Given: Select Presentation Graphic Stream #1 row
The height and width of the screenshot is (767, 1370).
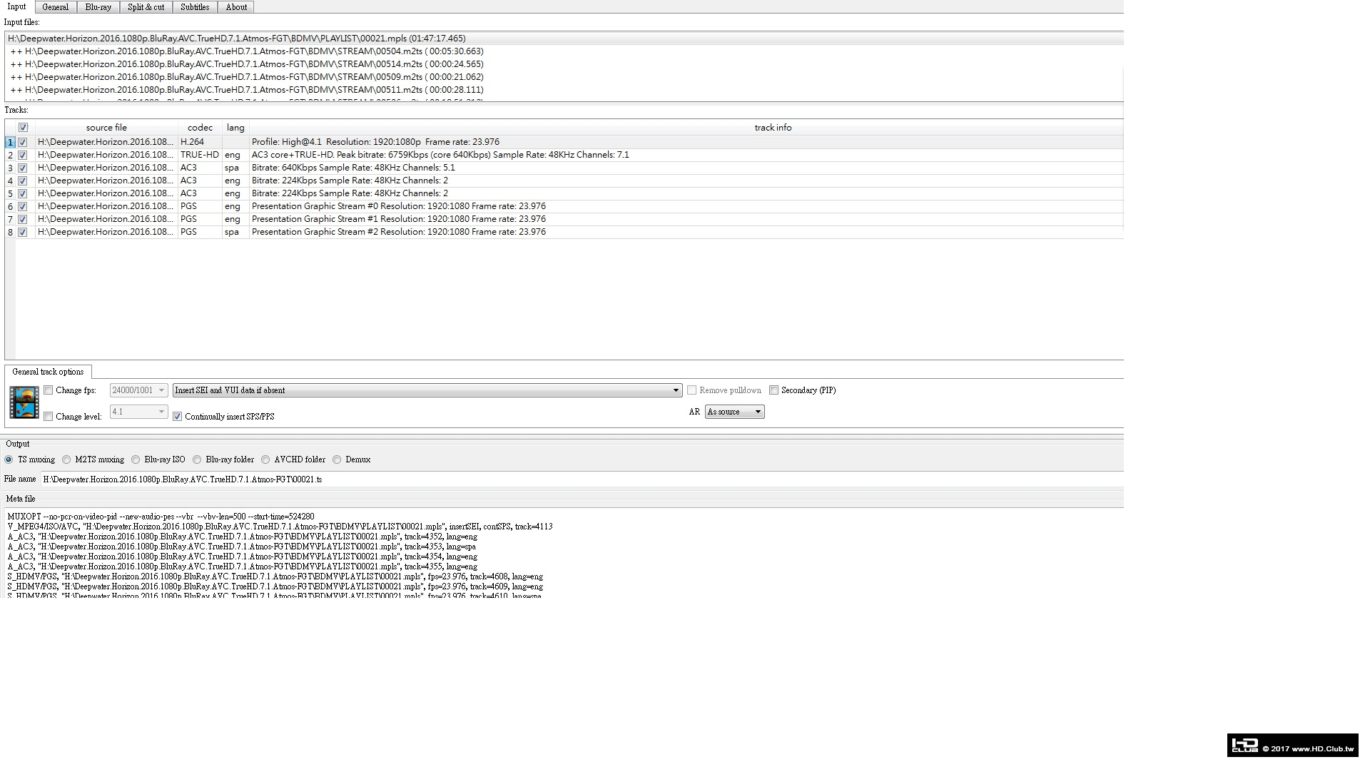Looking at the screenshot, I should (x=564, y=219).
